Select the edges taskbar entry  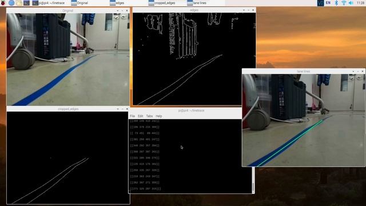click(x=117, y=3)
